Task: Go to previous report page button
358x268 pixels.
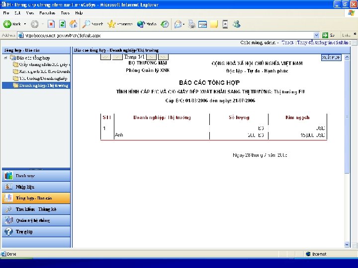Action: pyautogui.click(x=117, y=57)
